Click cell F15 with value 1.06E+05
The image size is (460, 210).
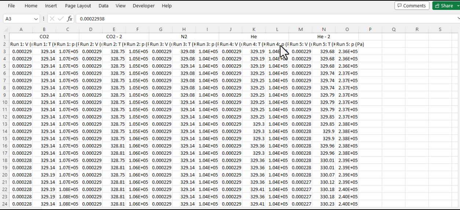point(137,138)
